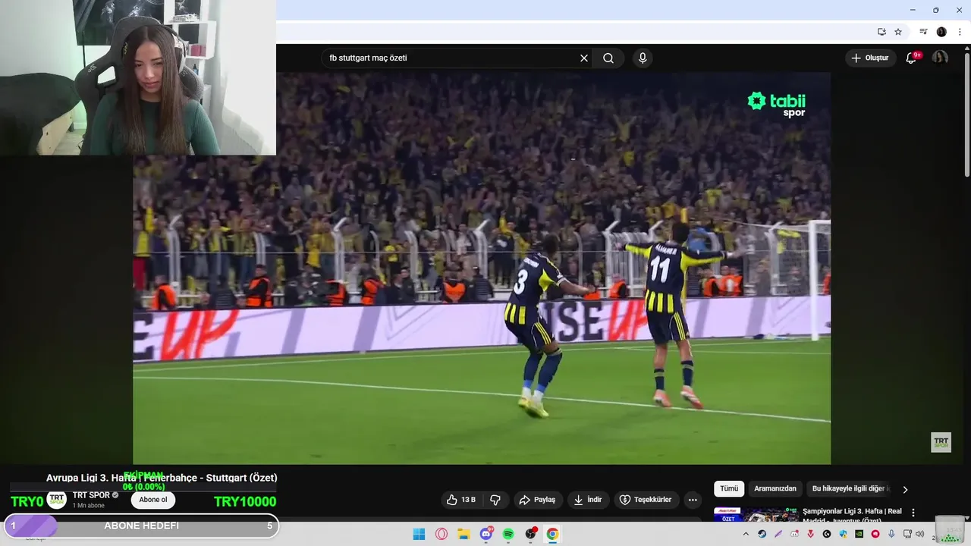This screenshot has width=971, height=546.
Task: Send thanks via Teşekkürler button
Action: click(646, 500)
